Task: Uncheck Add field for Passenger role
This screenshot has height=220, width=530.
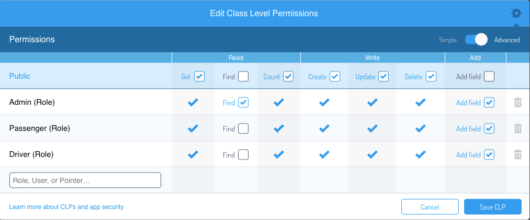Action: coord(489,128)
